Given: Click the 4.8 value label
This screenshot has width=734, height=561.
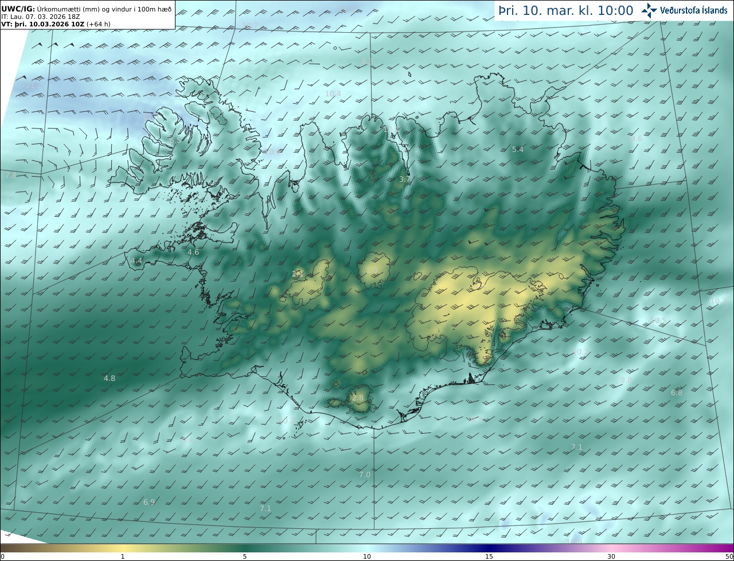Looking at the screenshot, I should pyautogui.click(x=110, y=378).
